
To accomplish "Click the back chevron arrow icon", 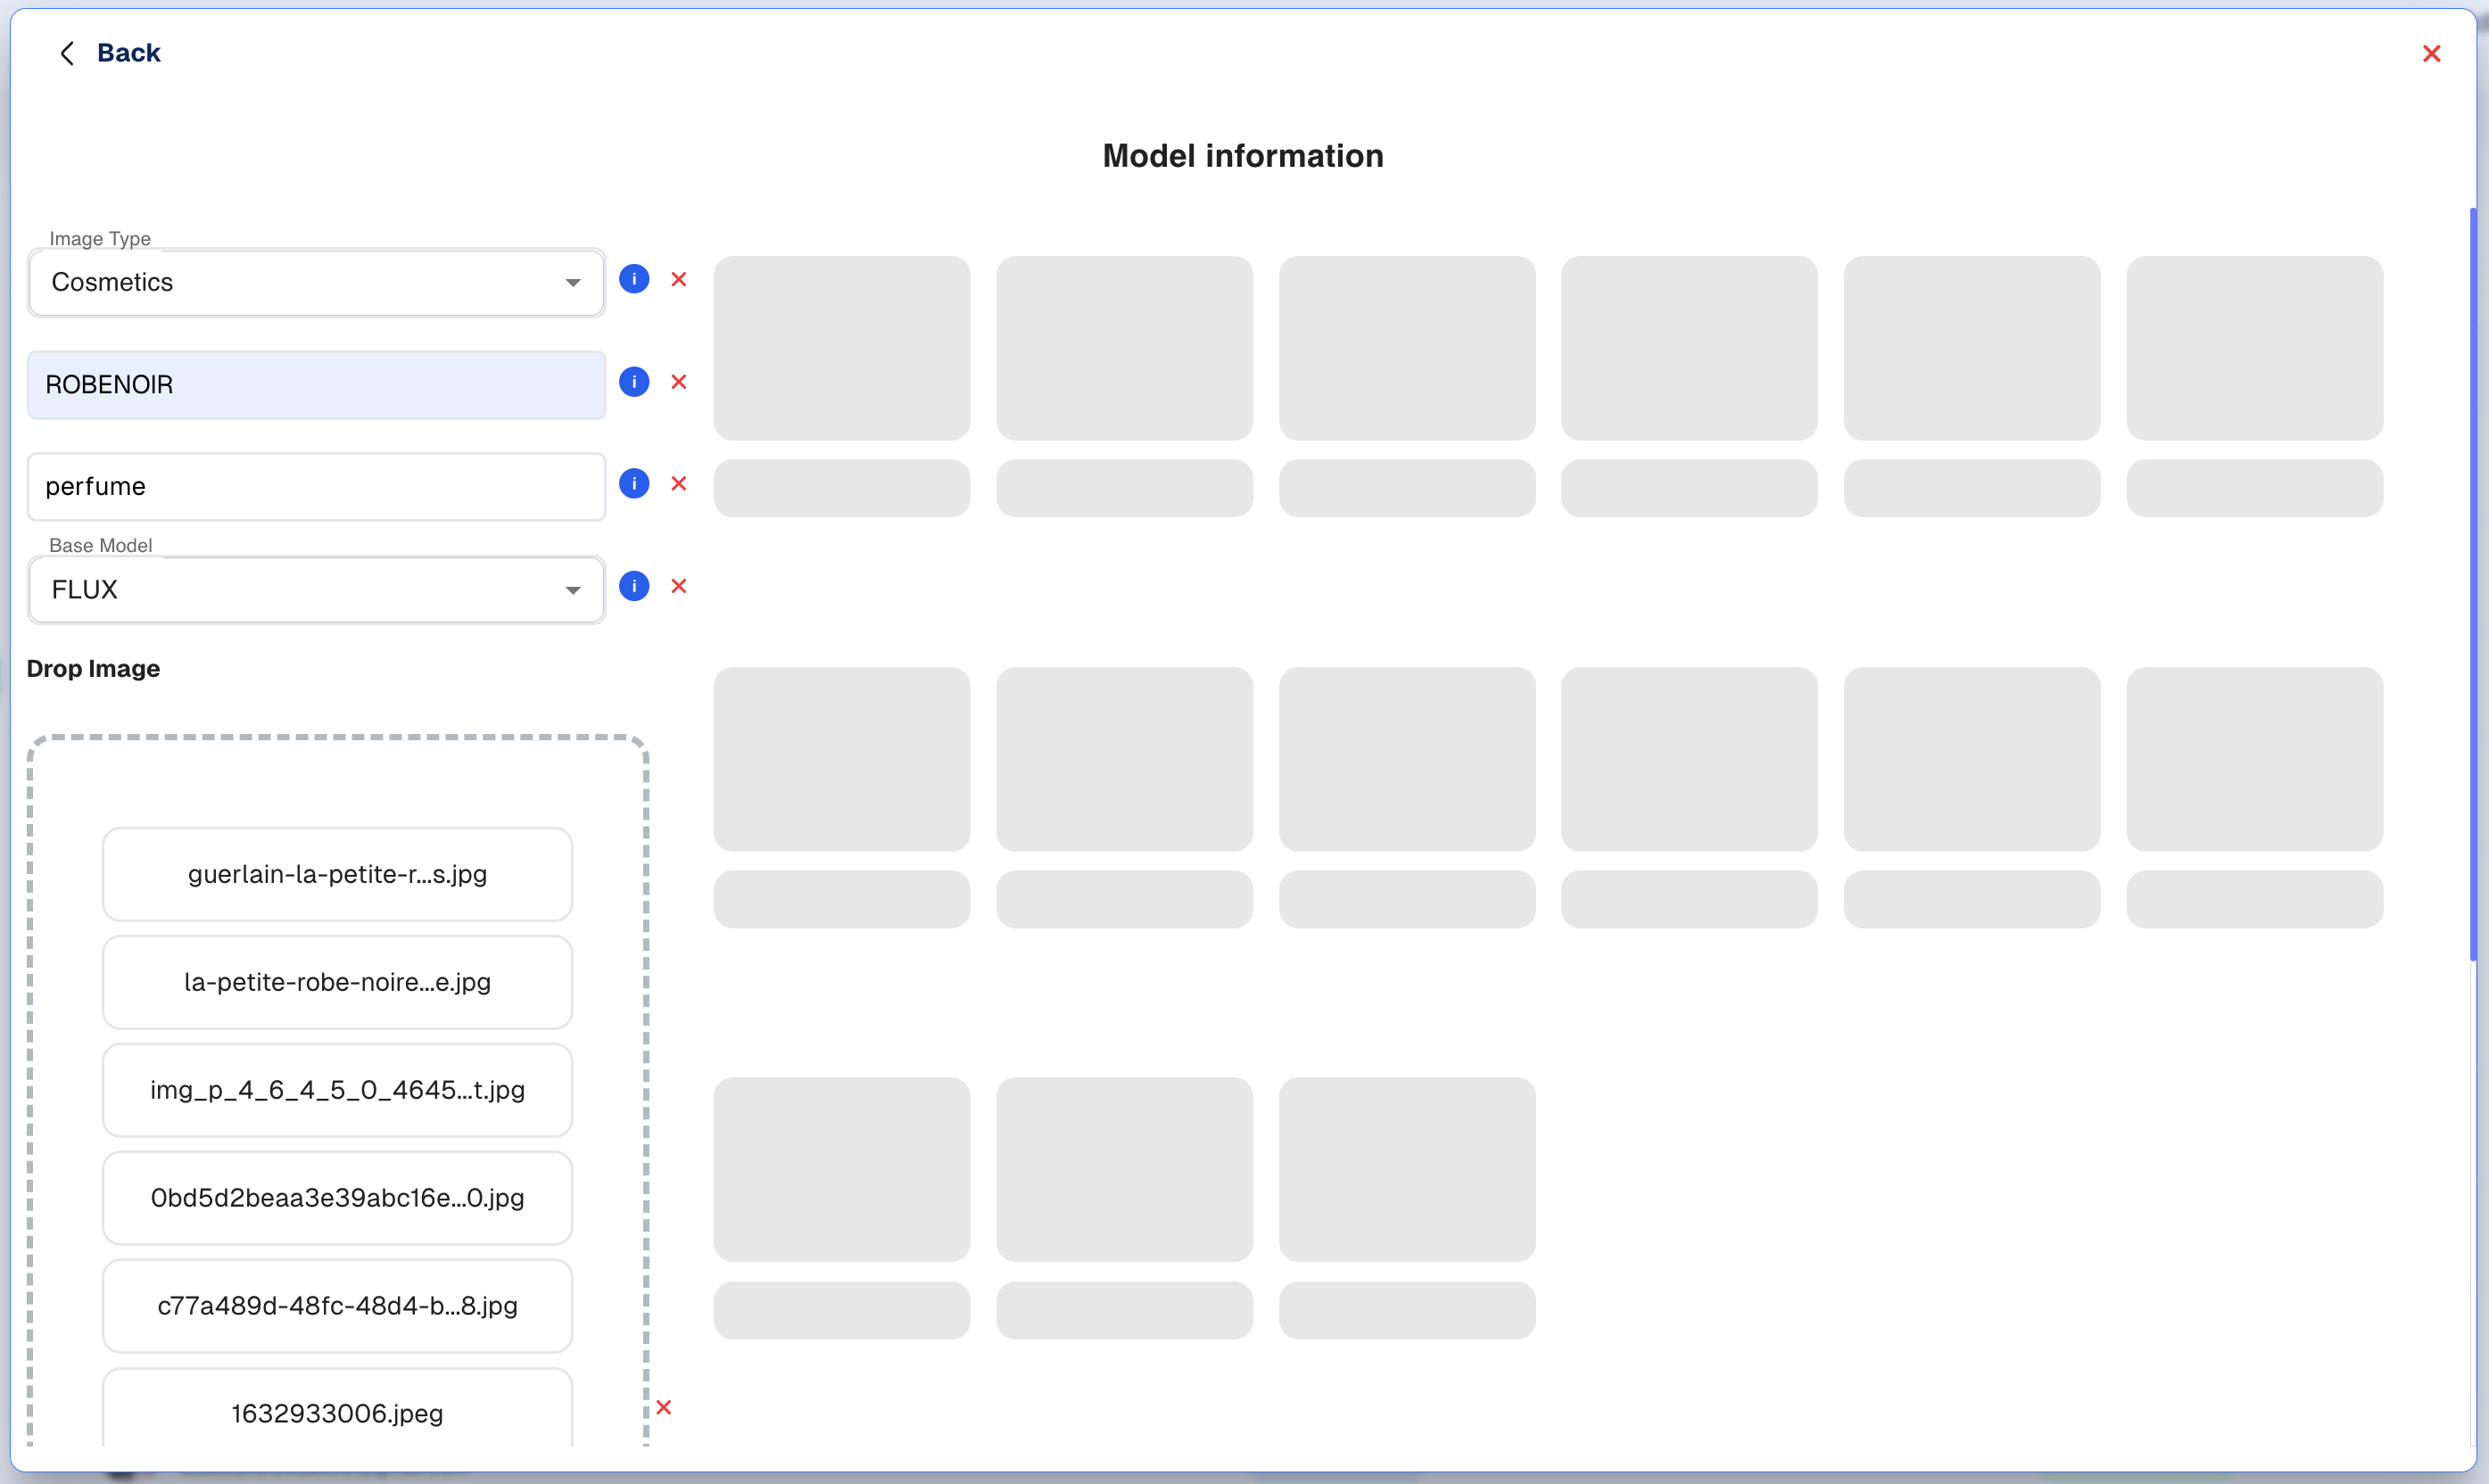I will coord(67,53).
